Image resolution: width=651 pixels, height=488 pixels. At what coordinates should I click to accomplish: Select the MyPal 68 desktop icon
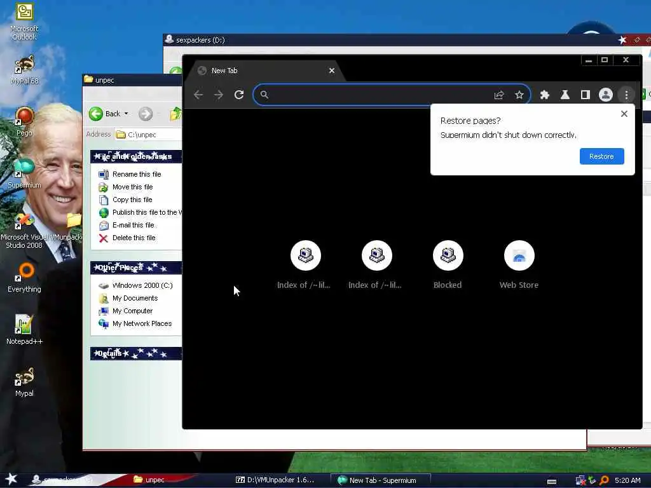[25, 70]
